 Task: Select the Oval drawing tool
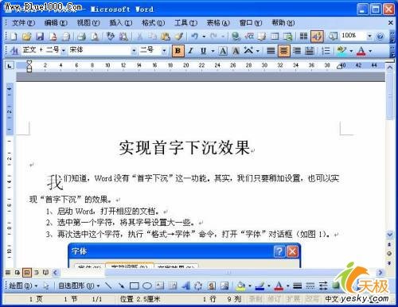point(147,286)
